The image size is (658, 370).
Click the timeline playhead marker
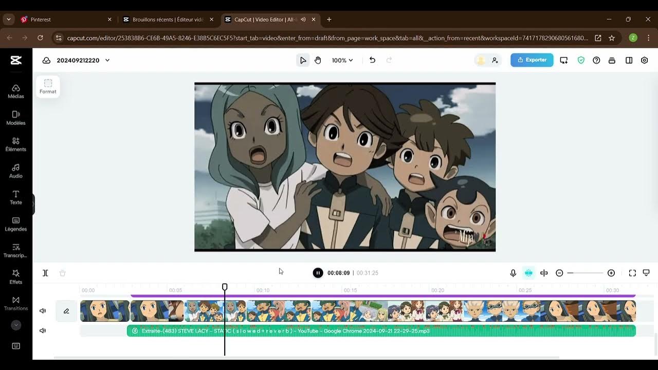click(x=225, y=287)
